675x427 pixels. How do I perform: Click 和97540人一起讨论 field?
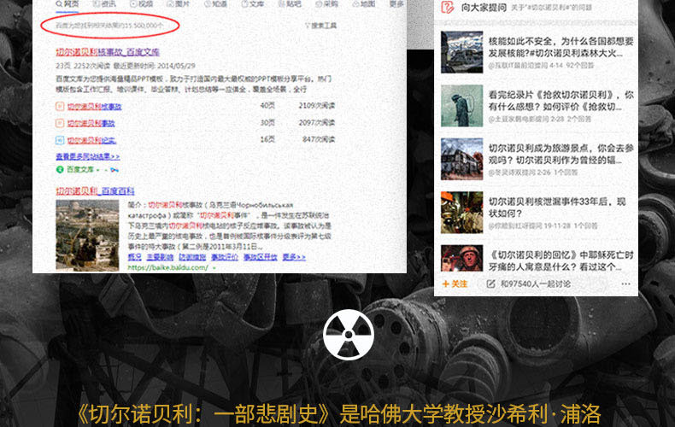coord(536,284)
